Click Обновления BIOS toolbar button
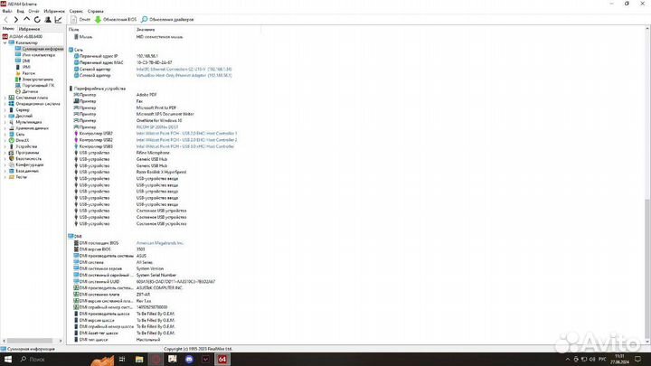 click(x=117, y=19)
